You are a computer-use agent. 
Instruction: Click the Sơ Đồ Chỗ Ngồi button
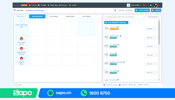click(142, 10)
